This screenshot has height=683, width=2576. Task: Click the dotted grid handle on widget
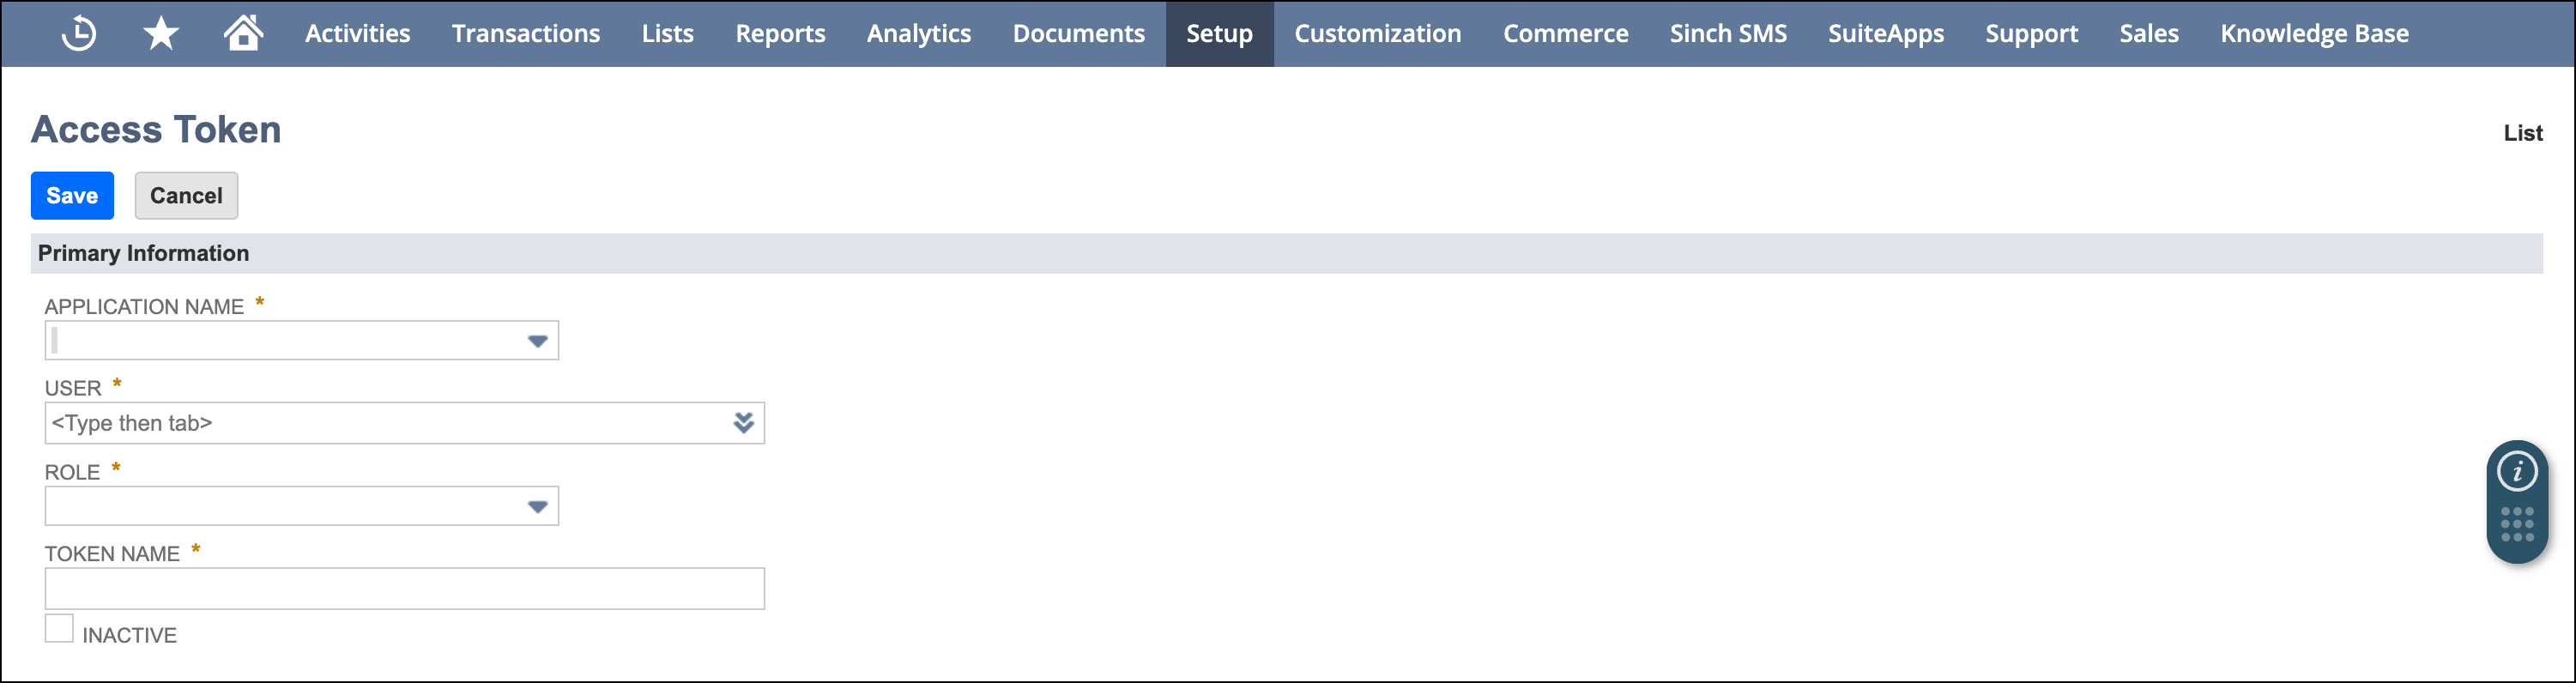(2516, 524)
